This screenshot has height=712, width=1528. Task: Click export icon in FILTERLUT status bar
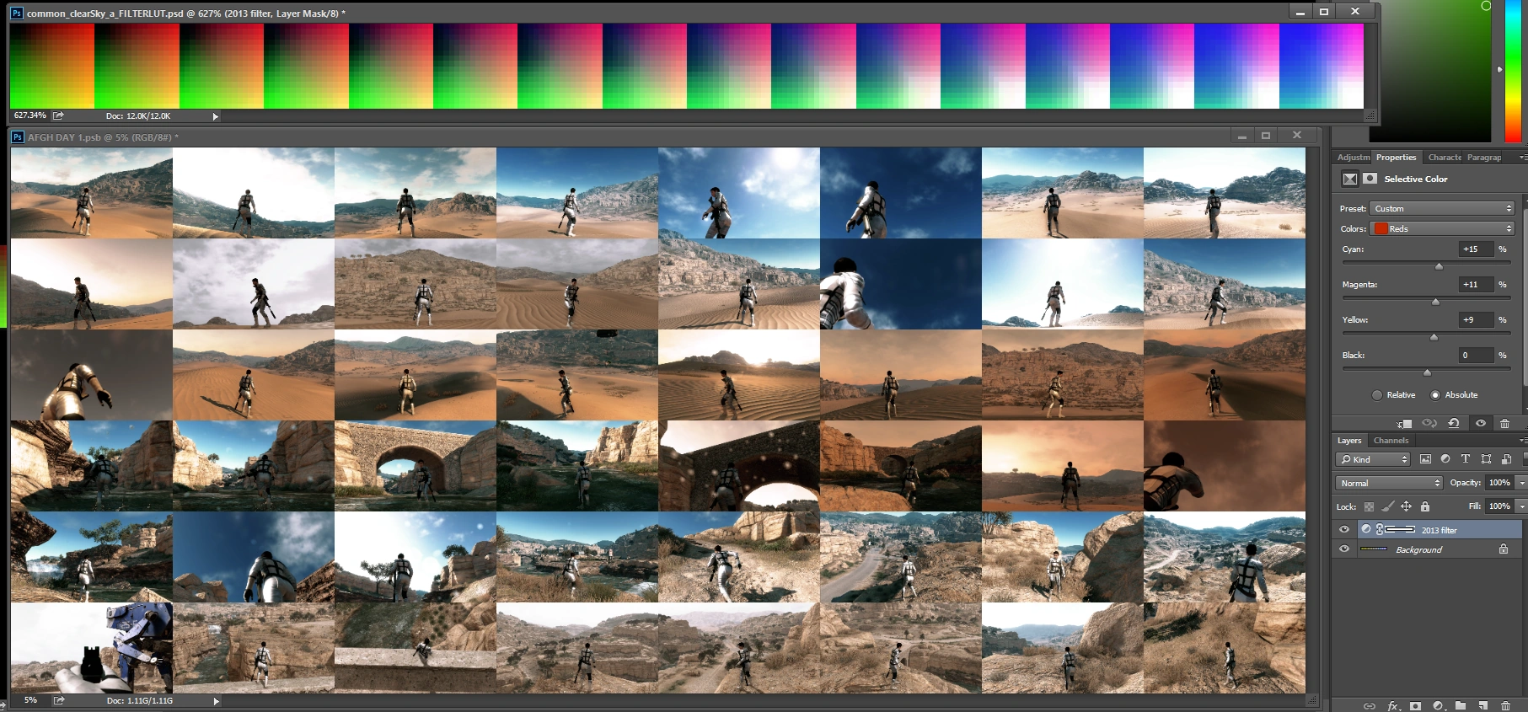[58, 115]
